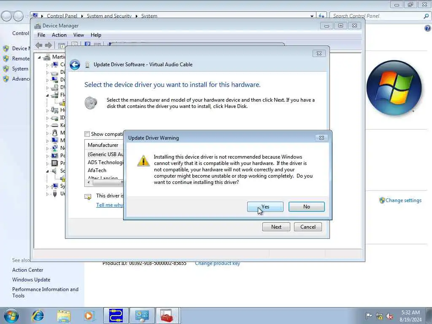
Task: Click the network tray icon
Action: coord(379,316)
